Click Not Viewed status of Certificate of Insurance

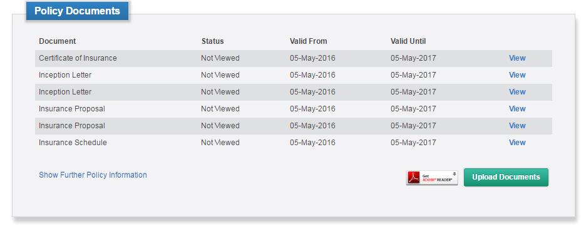tap(220, 58)
